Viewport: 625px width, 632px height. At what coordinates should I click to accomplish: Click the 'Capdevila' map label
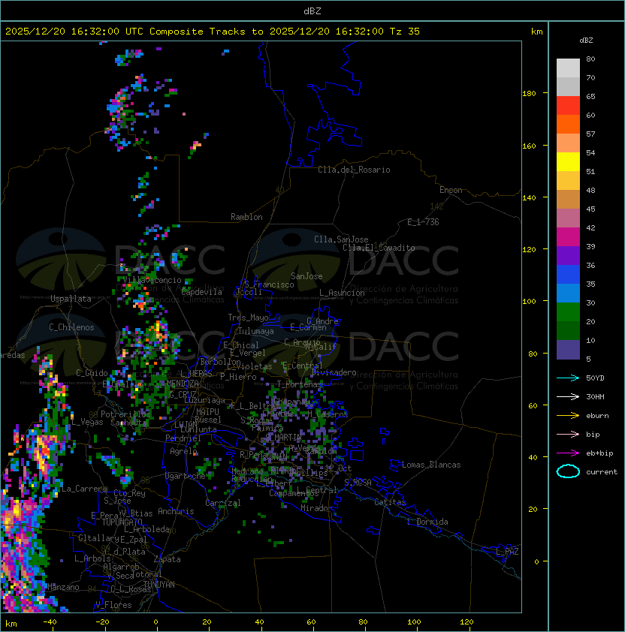201,292
